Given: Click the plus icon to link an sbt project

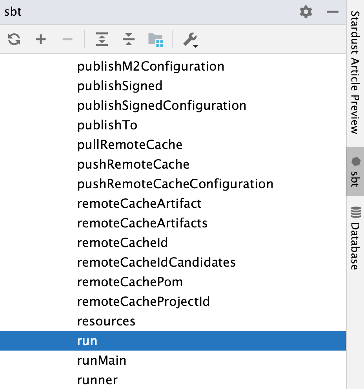Looking at the screenshot, I should (x=40, y=40).
